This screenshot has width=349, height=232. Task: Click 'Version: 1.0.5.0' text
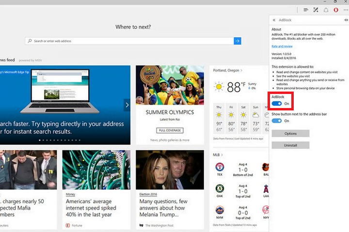click(281, 54)
